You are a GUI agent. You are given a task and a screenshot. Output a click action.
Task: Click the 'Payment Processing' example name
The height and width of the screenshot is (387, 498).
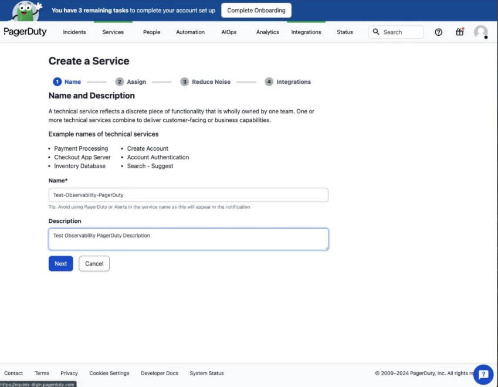pos(81,148)
